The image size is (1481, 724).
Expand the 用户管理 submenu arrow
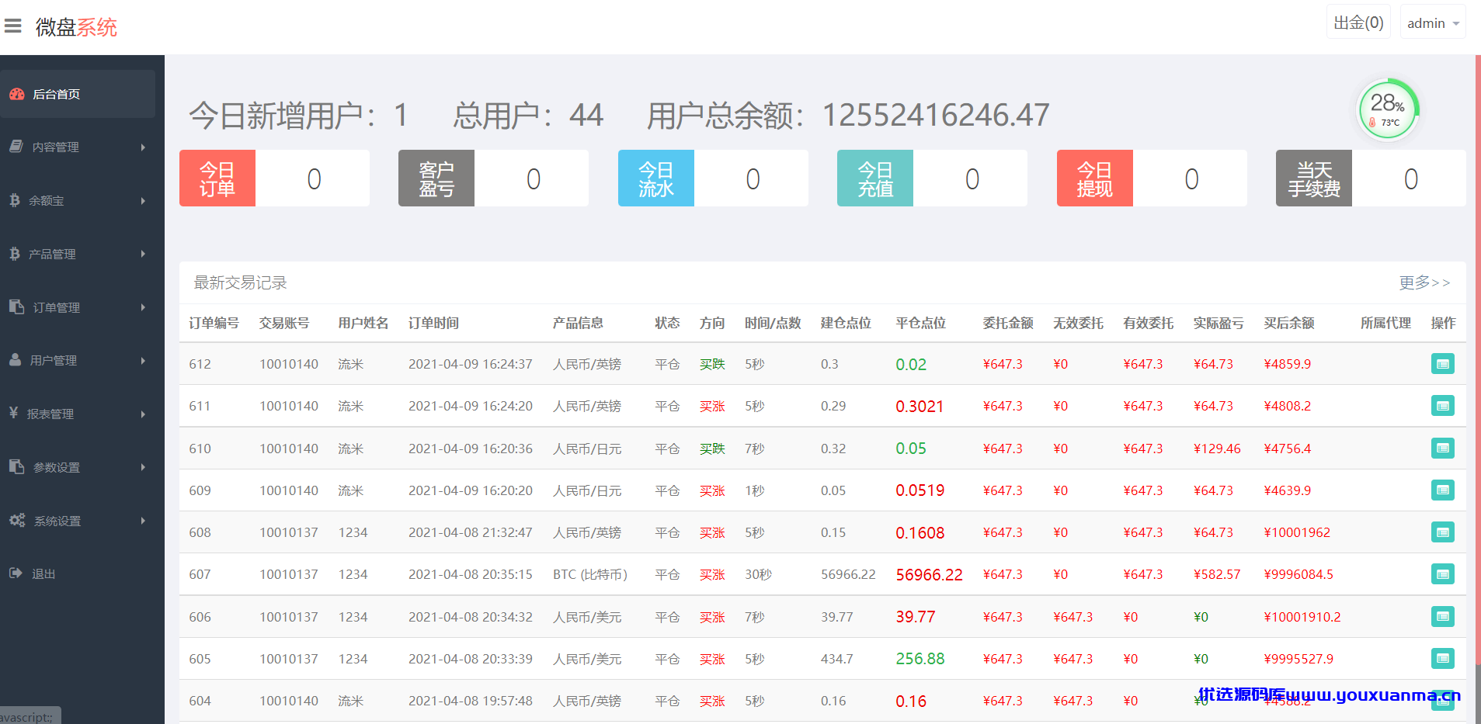pos(143,361)
